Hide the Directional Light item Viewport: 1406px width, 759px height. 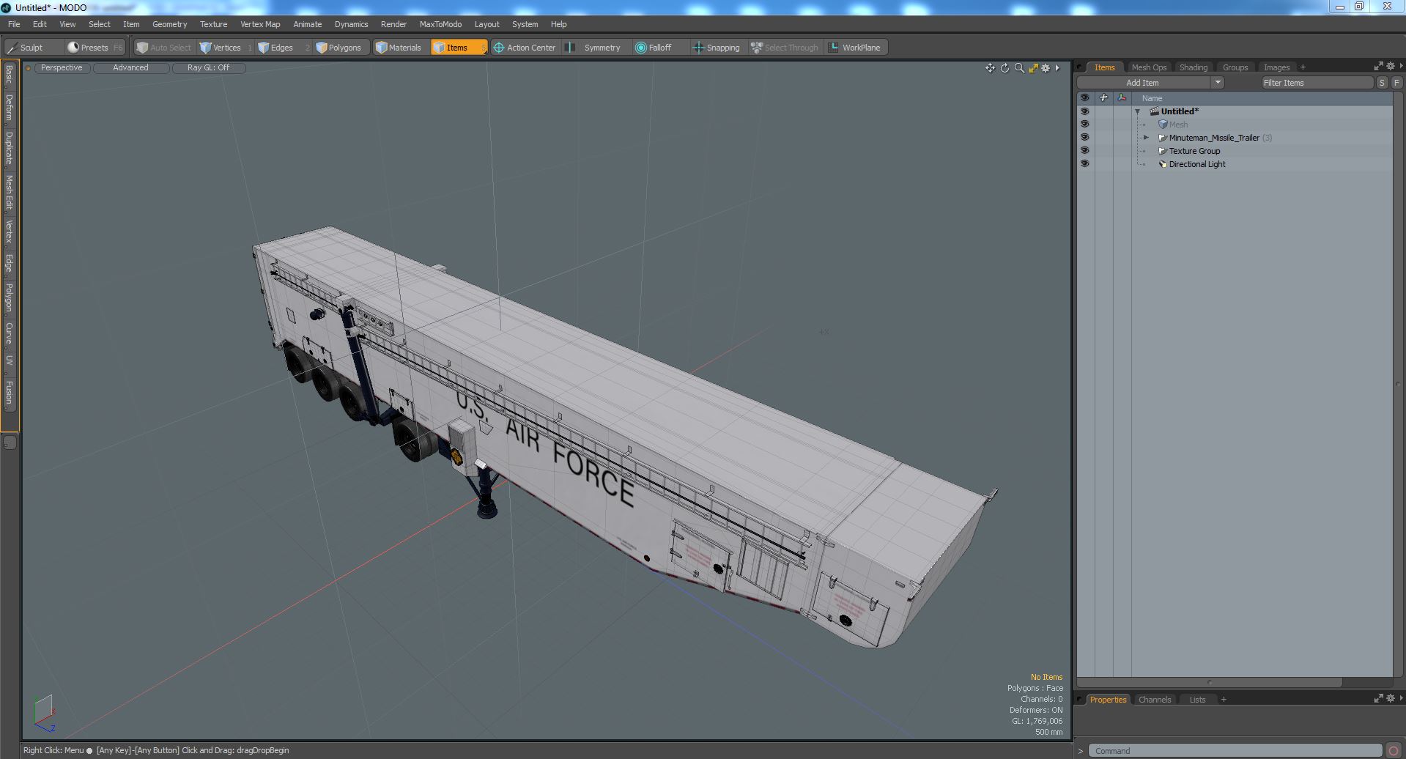tap(1084, 164)
